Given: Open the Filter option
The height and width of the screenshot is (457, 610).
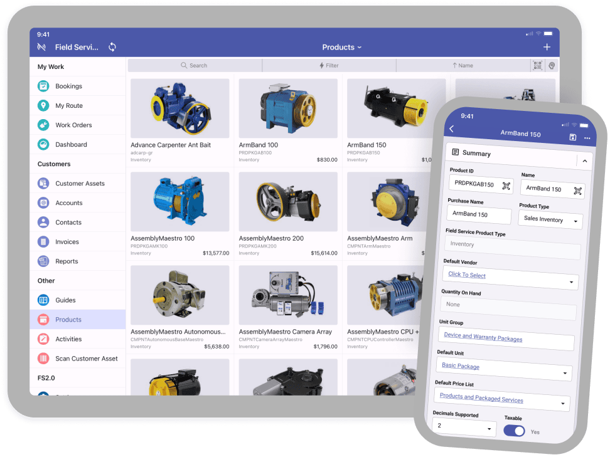Looking at the screenshot, I should tap(329, 65).
